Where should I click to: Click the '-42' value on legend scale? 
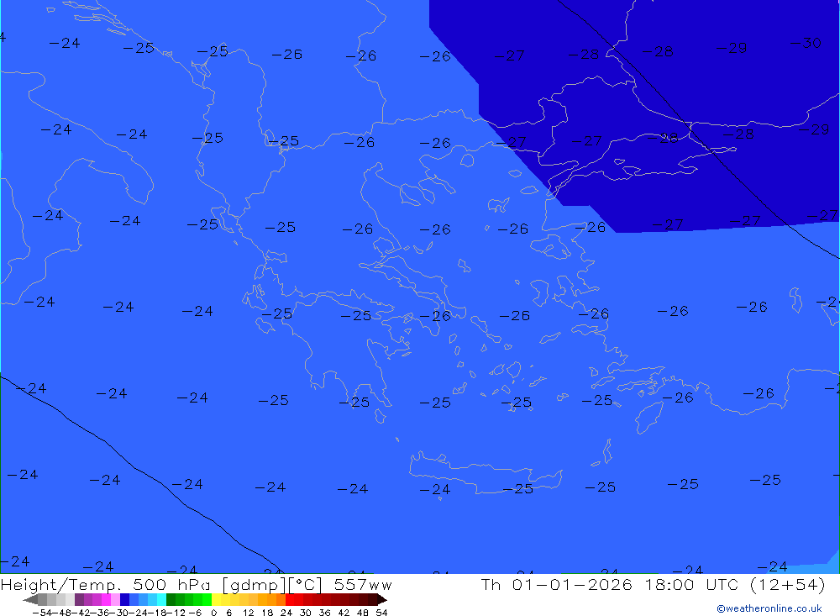coord(81,613)
